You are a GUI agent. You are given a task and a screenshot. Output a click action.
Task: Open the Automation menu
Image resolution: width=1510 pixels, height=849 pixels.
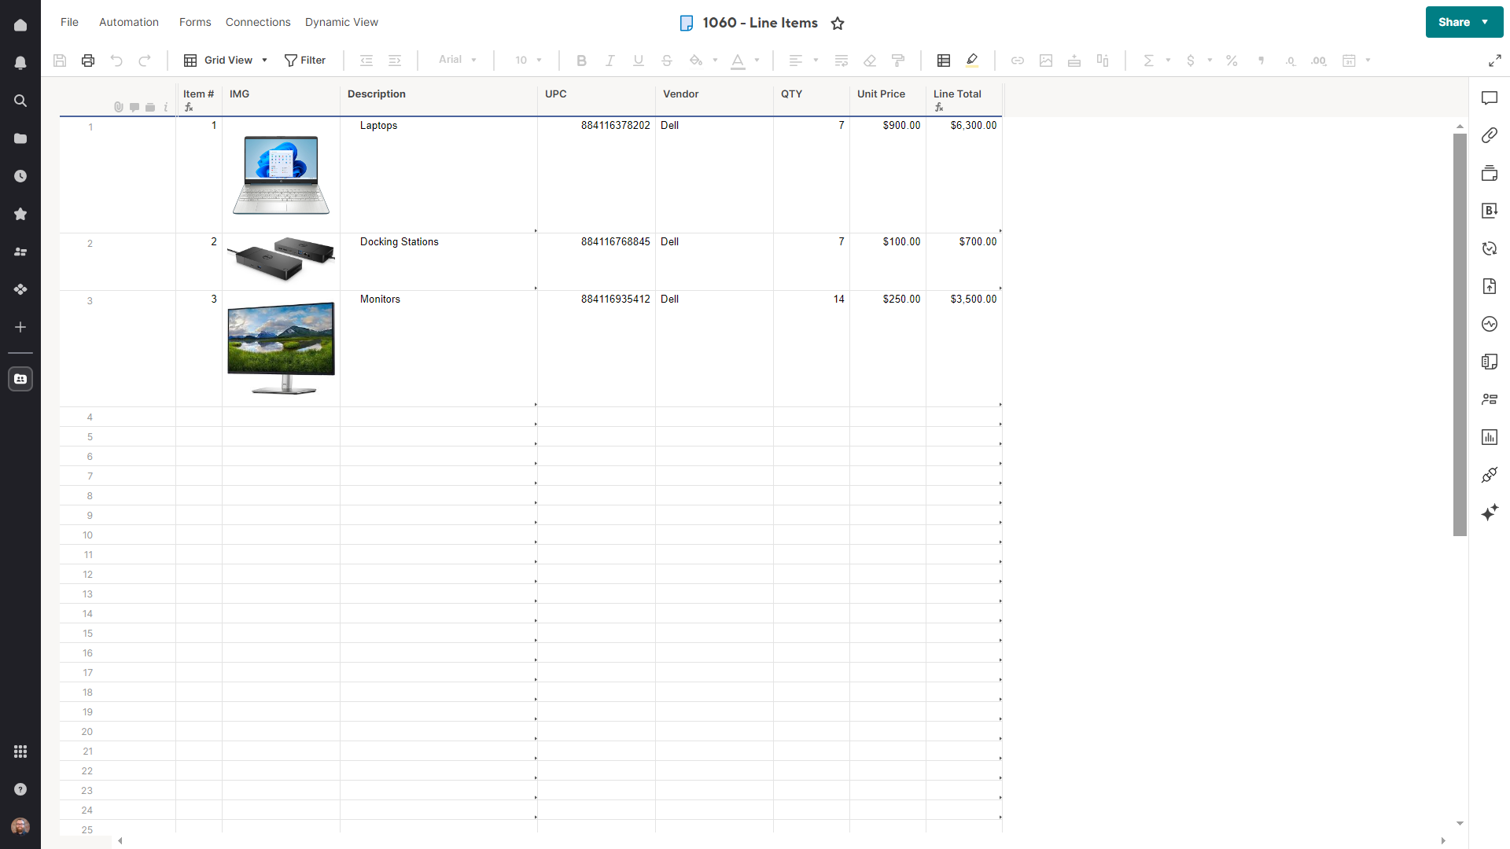tap(128, 22)
